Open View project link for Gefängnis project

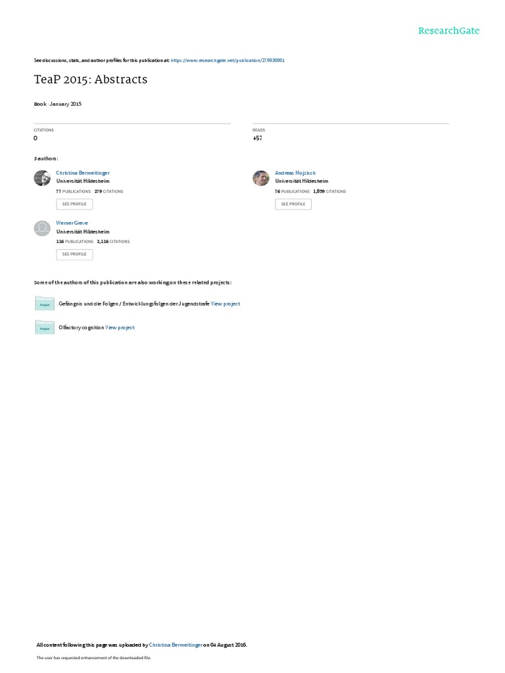[226, 304]
